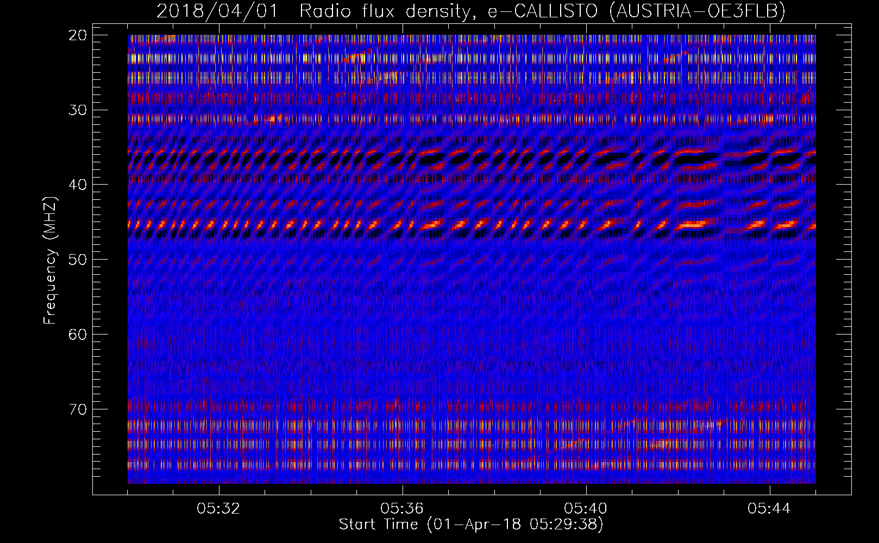Click the 50 frequency tick label

[78, 260]
